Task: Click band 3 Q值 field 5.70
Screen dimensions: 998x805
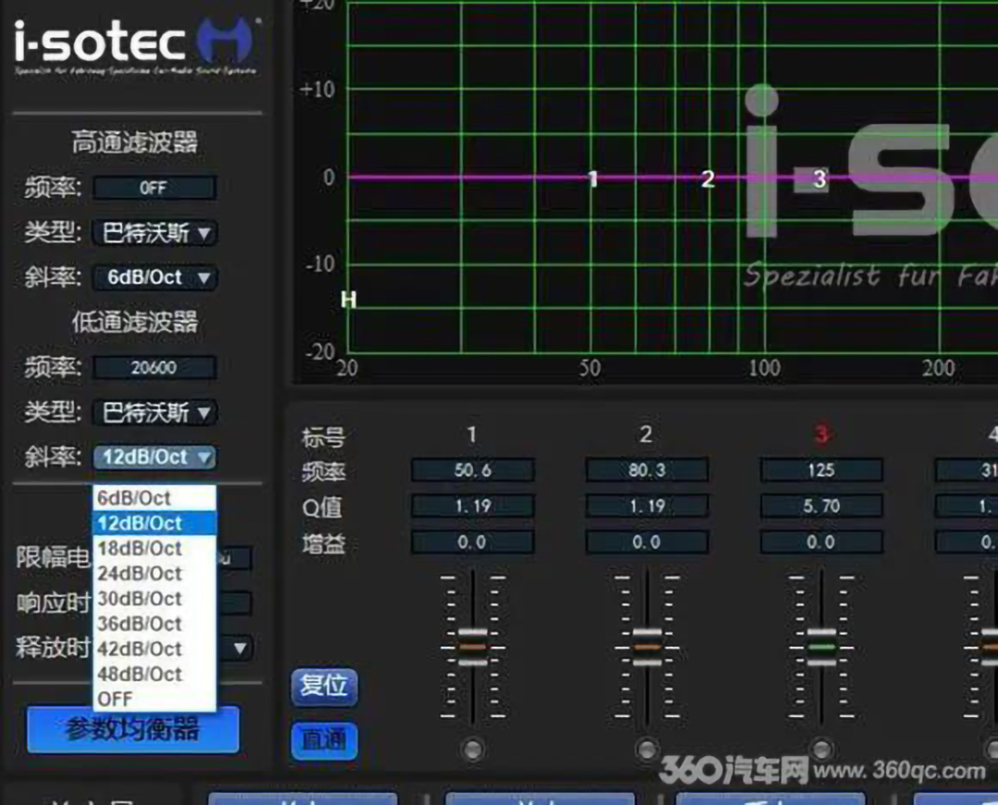Action: click(x=822, y=506)
